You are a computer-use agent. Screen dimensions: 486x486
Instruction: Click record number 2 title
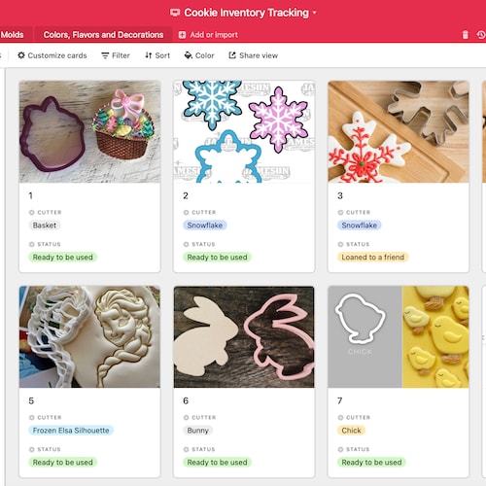[186, 195]
